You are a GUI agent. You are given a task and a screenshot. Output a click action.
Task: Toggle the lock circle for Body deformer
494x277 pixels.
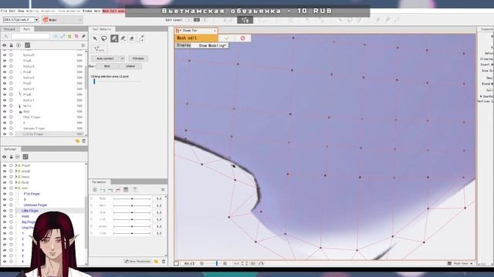point(11,182)
